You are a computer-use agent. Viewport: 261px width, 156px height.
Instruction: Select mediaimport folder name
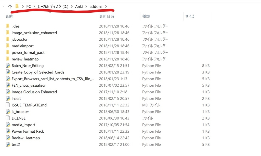pyautogui.click(x=22, y=46)
